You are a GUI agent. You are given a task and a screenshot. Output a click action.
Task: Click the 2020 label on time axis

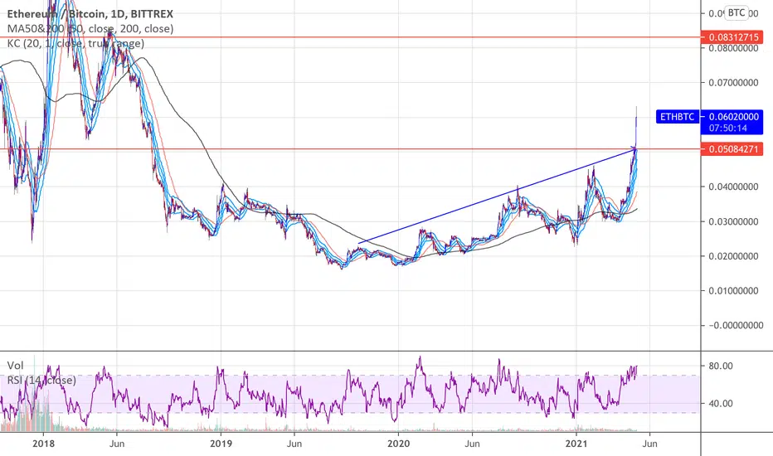pos(398,444)
